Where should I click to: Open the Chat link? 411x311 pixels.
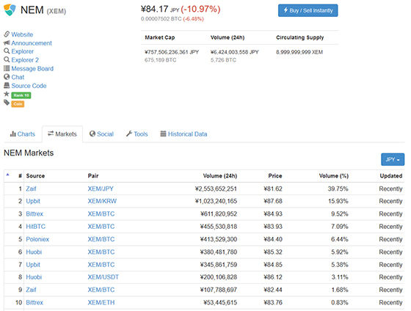point(18,77)
